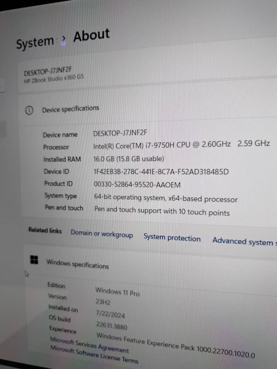Viewport: 277px width, 369px height.
Task: Click the Windows logo icon beside Windows specifications
Action: 34,260
